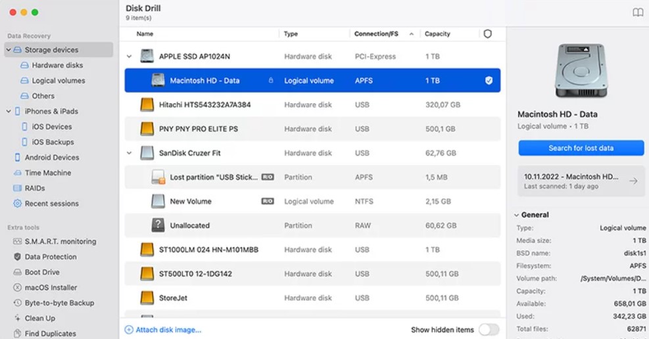Open Find Duplicates tool
The image size is (649, 339).
pyautogui.click(x=50, y=334)
